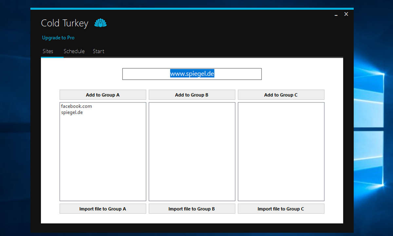Click inside the empty Group B list box
The image size is (393, 236).
tap(192, 151)
